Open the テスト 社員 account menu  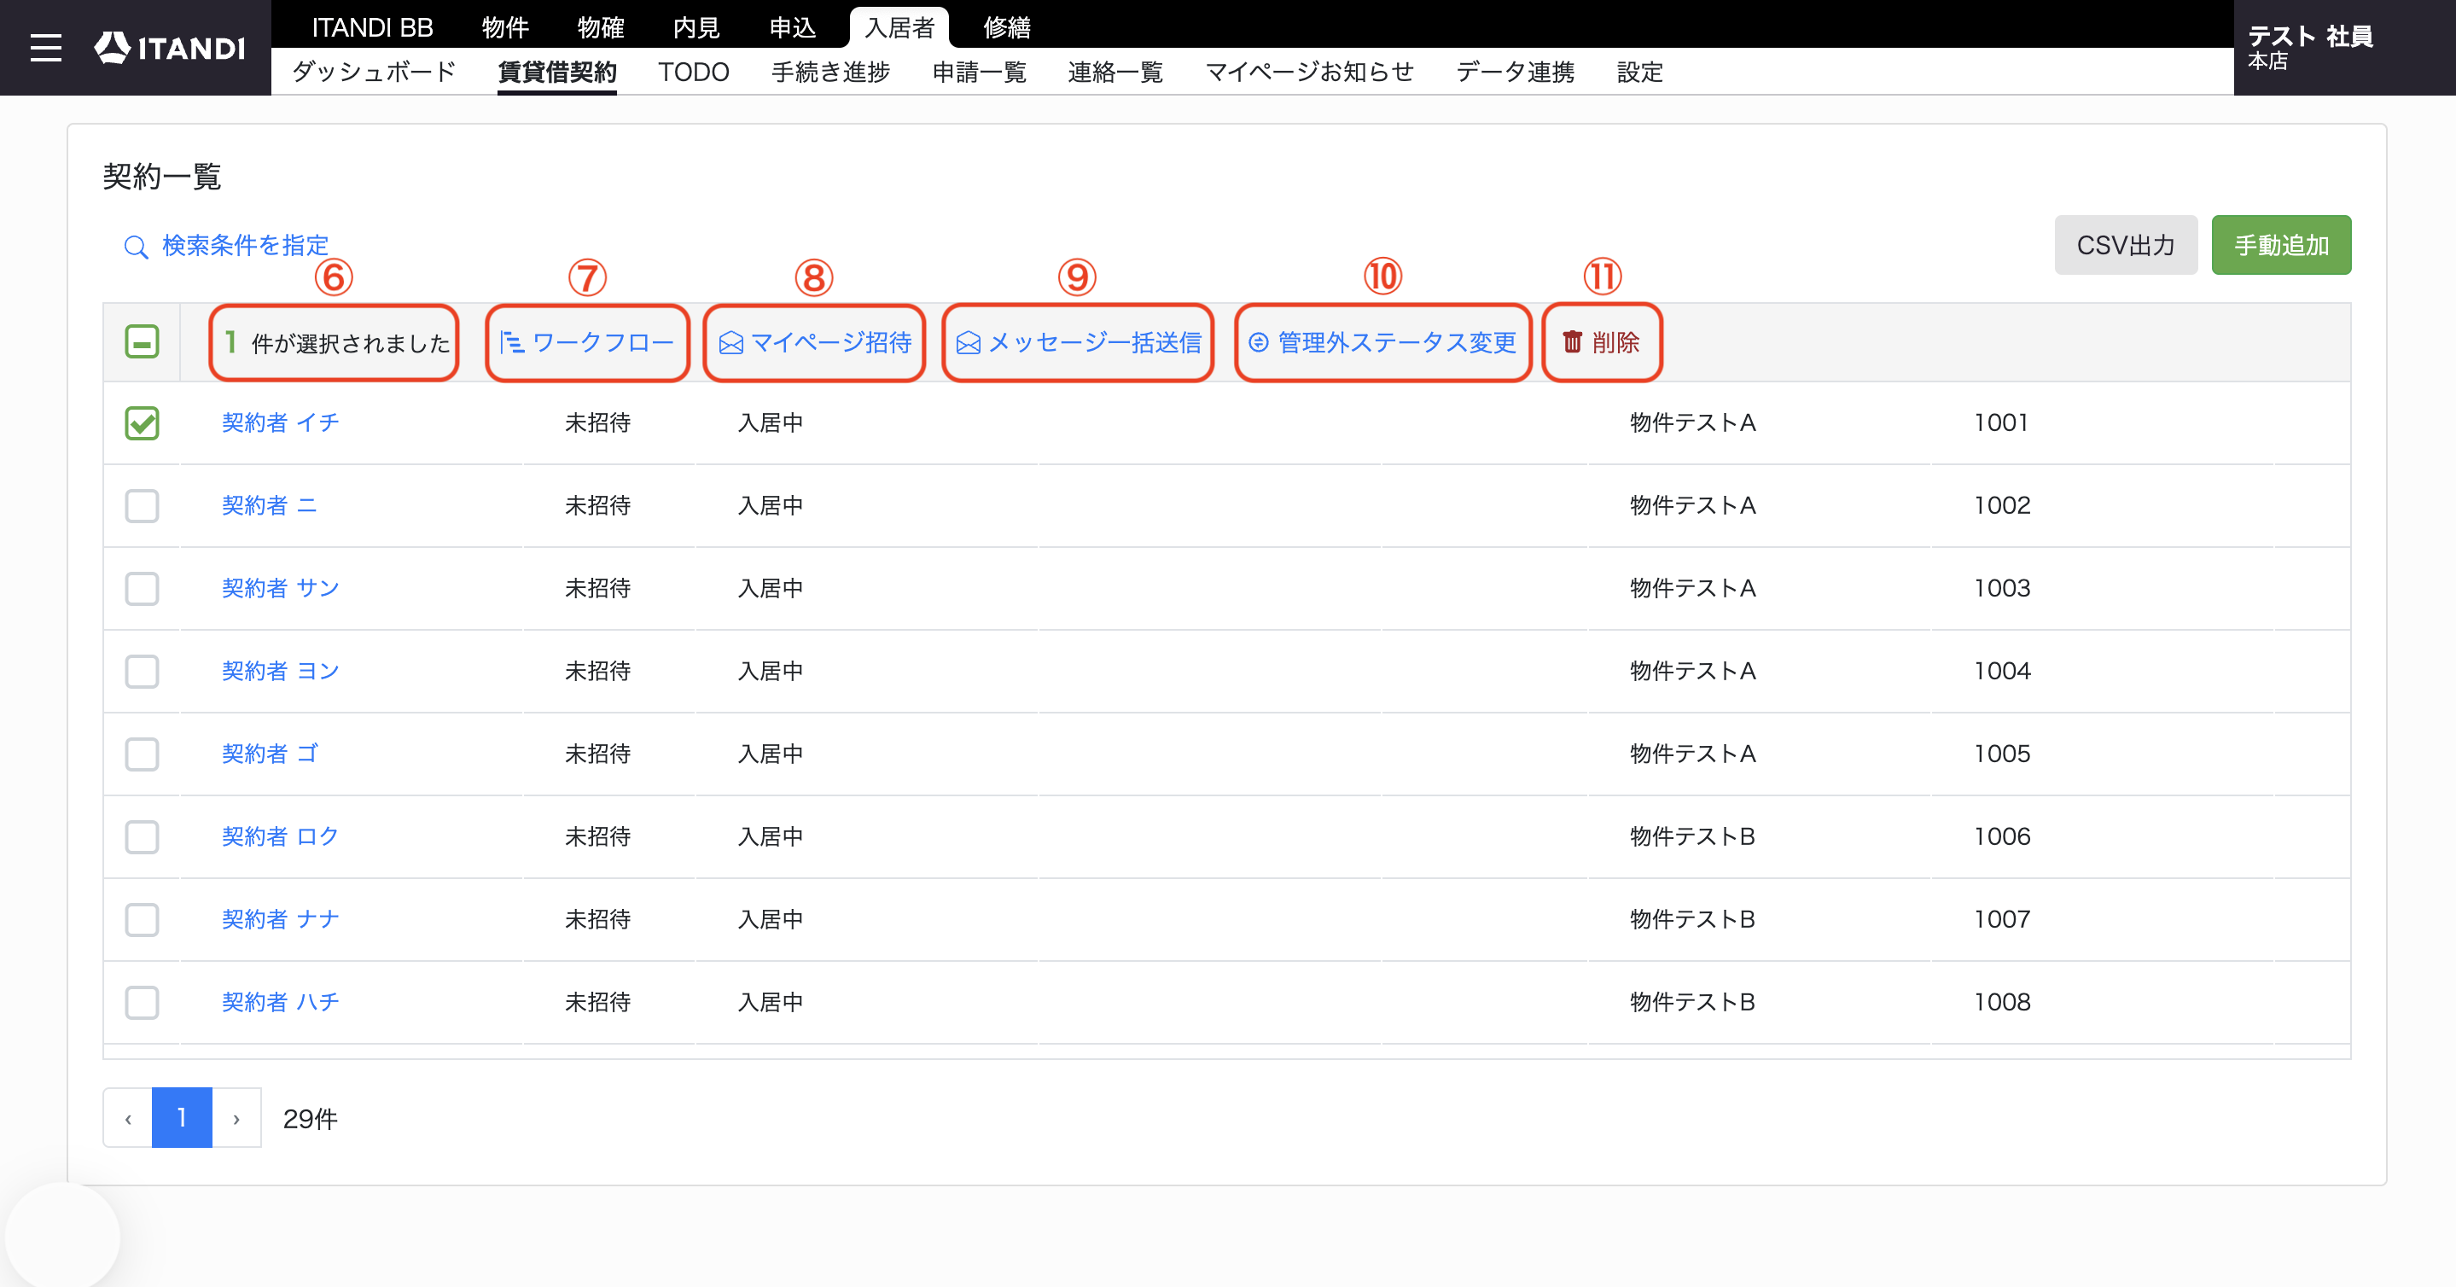point(2343,48)
